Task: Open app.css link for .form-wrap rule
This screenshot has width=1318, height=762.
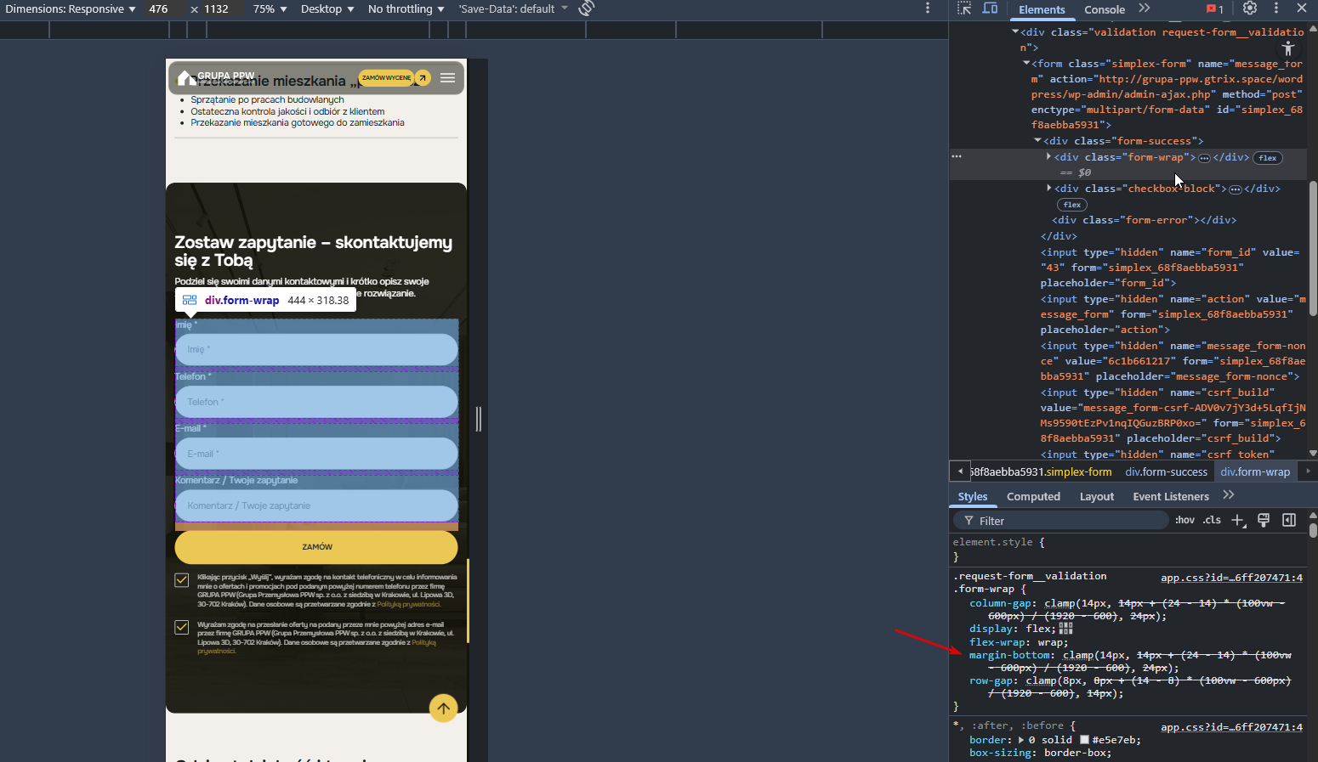Action: [x=1231, y=578]
